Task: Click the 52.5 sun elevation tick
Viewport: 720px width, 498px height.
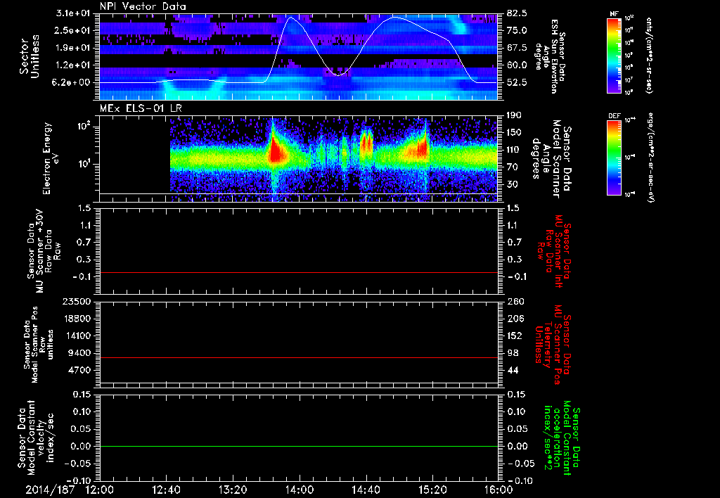Action: coord(517,82)
